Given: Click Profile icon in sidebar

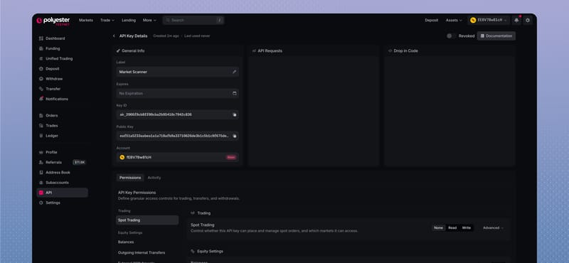Looking at the screenshot, I should [41, 152].
